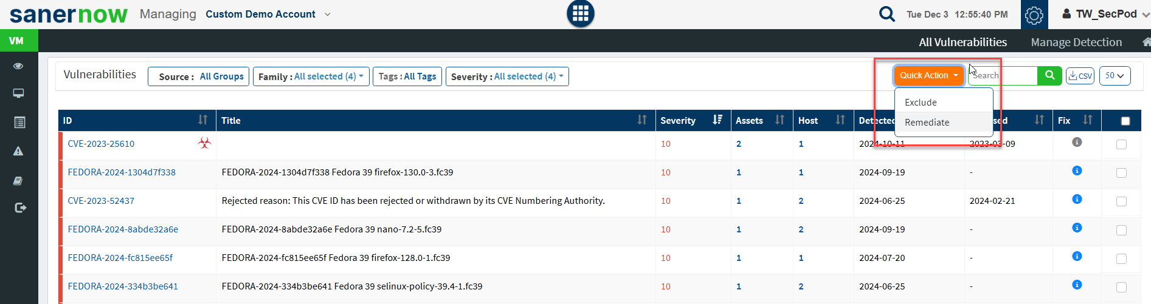Click the magnifier search icon in header
The height and width of the screenshot is (304, 1151).
[887, 14]
